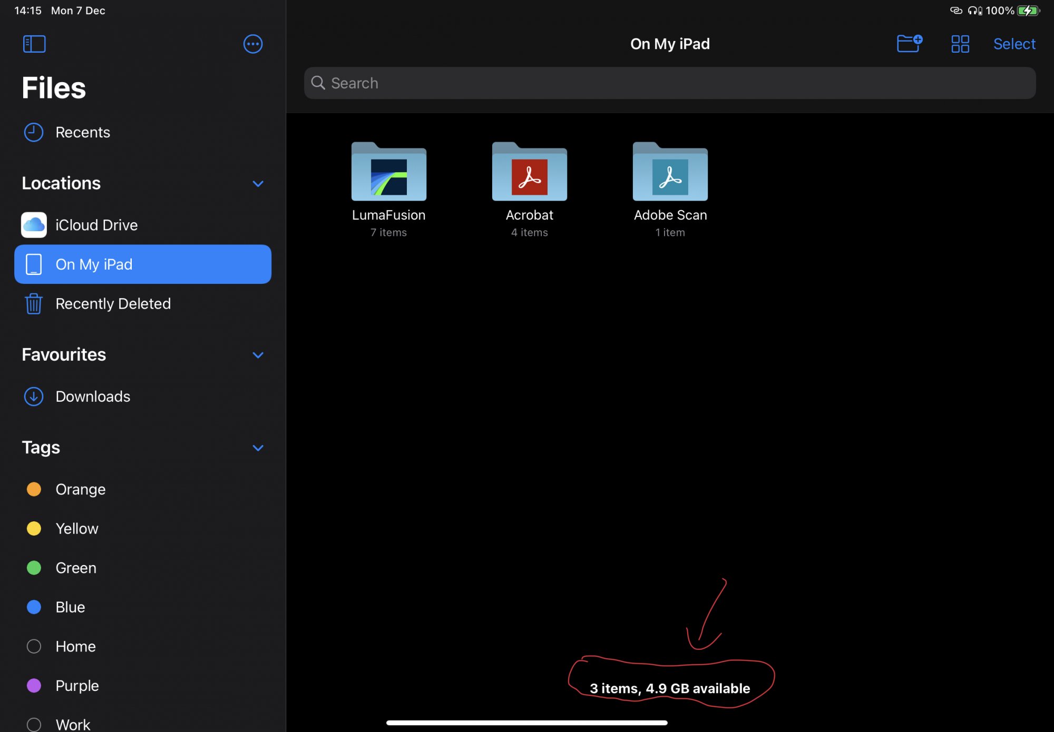Switch the view using the grid icon
Viewport: 1054px width, 732px height.
coord(960,44)
